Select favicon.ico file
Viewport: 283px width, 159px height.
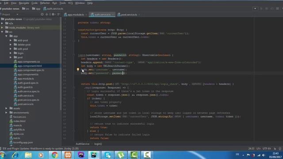[19, 117]
